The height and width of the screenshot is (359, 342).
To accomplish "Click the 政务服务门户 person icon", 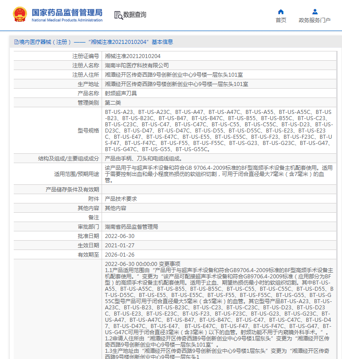I will pyautogui.click(x=315, y=12).
